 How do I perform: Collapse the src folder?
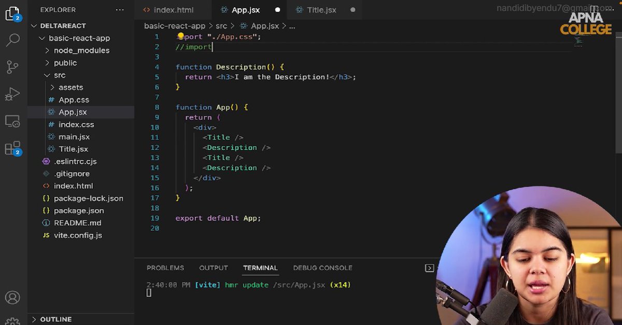pyautogui.click(x=81, y=75)
